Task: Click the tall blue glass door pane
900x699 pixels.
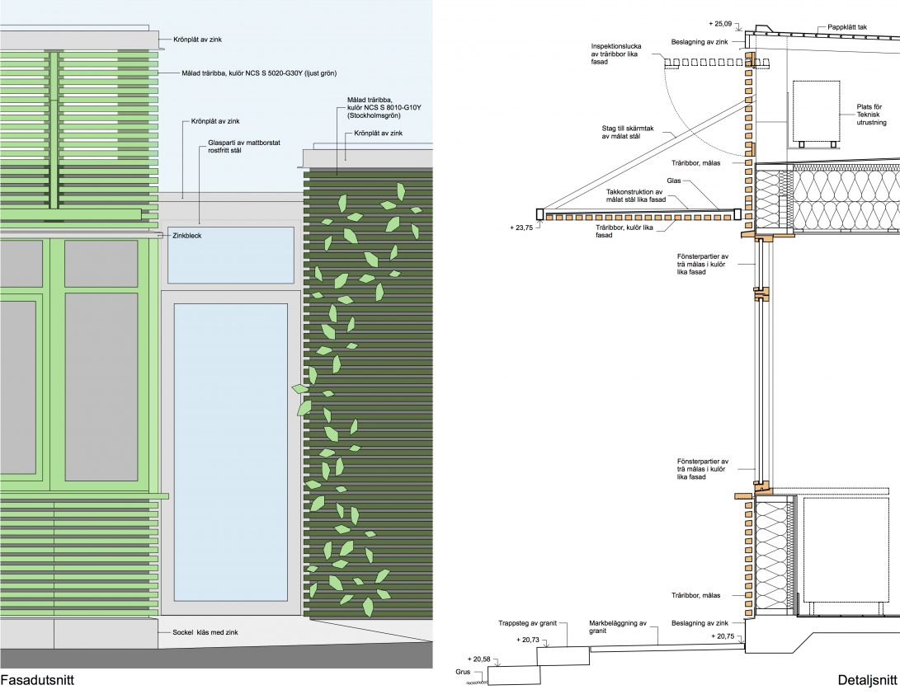Action: click(230, 453)
